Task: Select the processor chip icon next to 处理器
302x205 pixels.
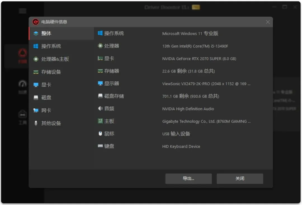Action: coord(100,46)
